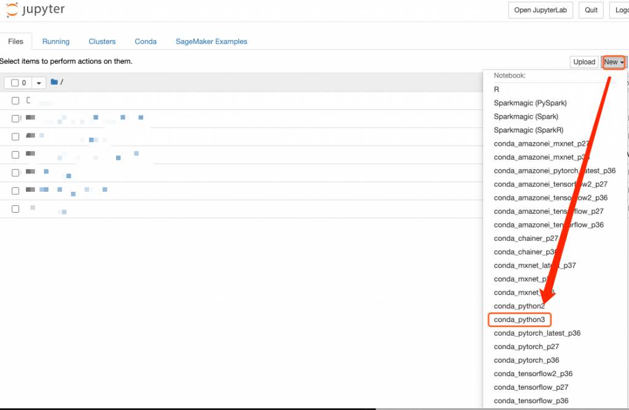Viewport: 629px width, 410px height.
Task: Choose conda_pytorch_p36 kernel
Action: 526,360
